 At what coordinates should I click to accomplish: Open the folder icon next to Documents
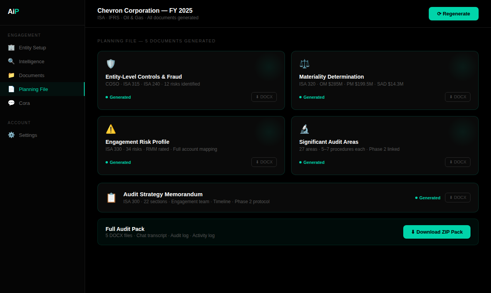11,75
